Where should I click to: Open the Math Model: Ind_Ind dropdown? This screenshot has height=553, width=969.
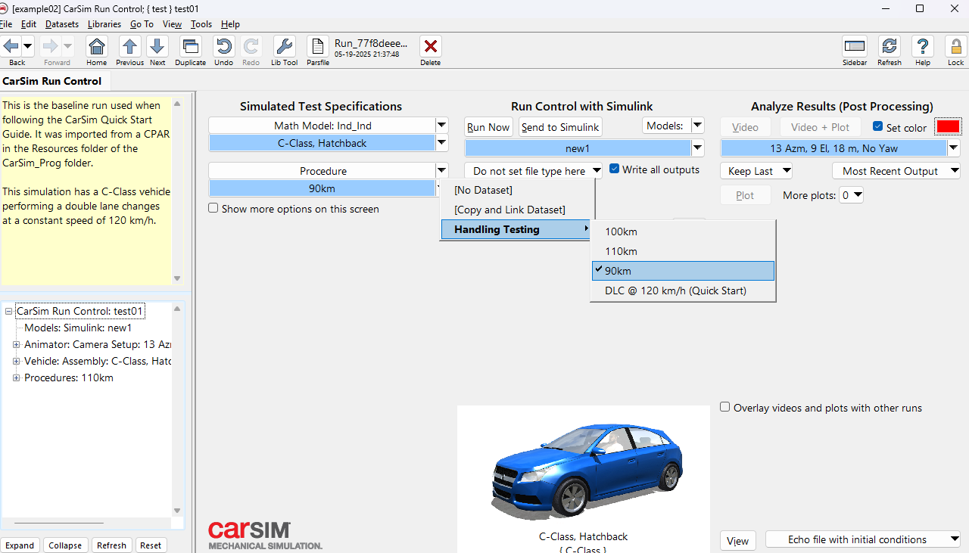[x=441, y=126]
